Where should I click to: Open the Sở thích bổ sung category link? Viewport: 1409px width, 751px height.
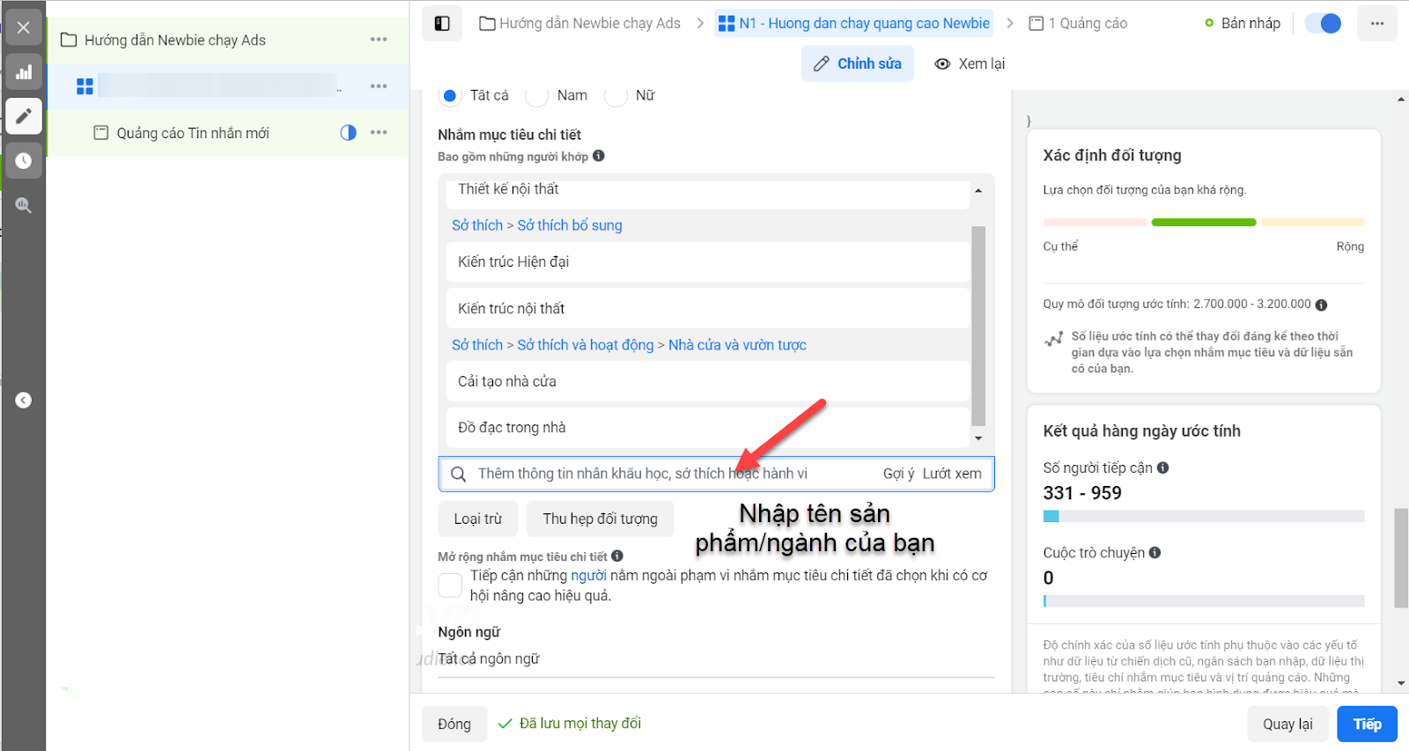coord(570,225)
